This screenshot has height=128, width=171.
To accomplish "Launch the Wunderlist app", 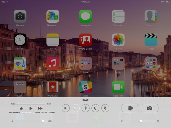I will click(x=53, y=87).
